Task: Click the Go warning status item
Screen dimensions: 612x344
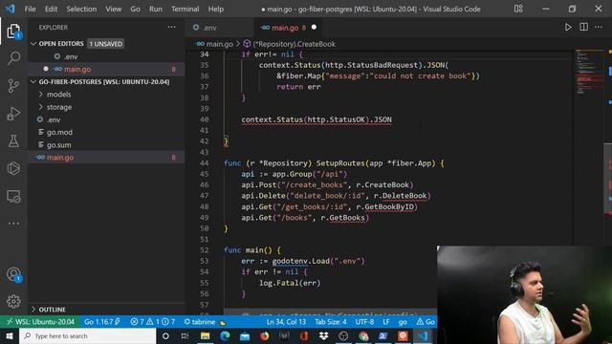Action: coord(426,322)
